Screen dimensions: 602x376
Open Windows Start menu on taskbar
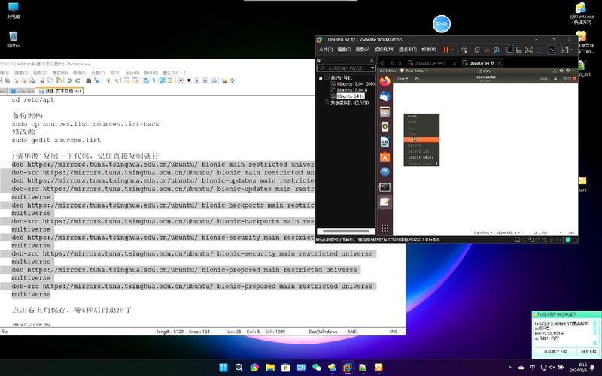(x=223, y=368)
